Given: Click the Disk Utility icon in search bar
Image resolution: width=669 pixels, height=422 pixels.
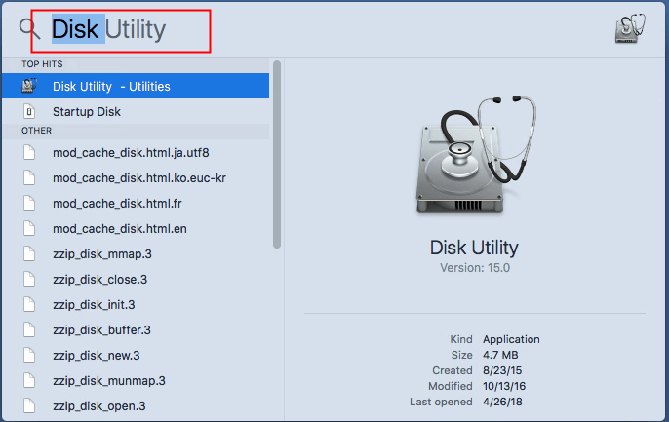Looking at the screenshot, I should point(630,29).
